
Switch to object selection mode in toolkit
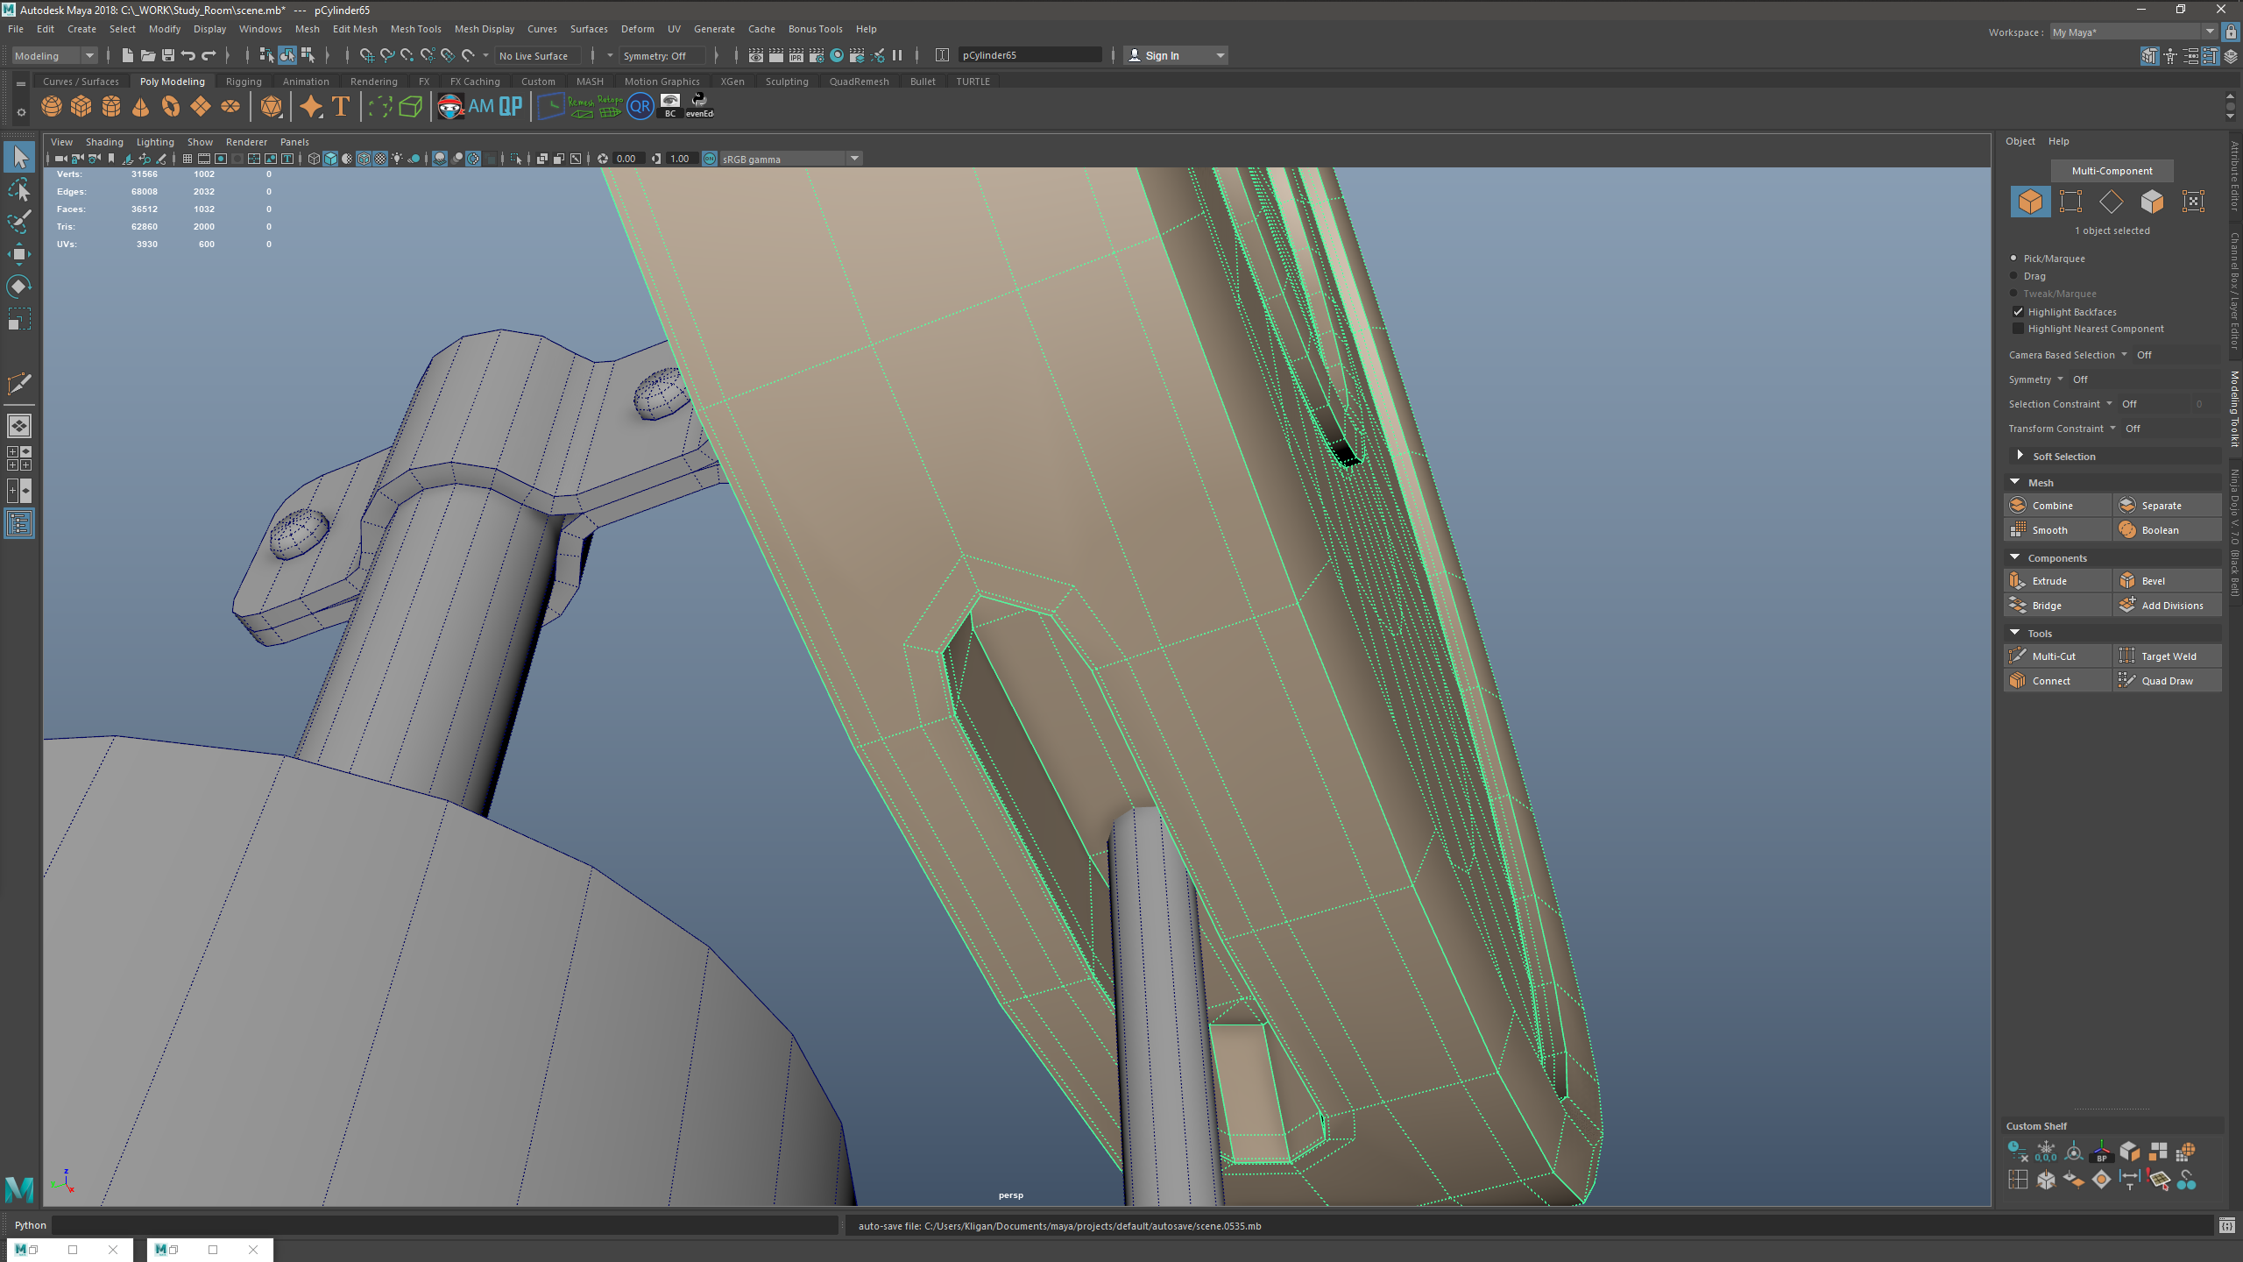click(x=2030, y=202)
